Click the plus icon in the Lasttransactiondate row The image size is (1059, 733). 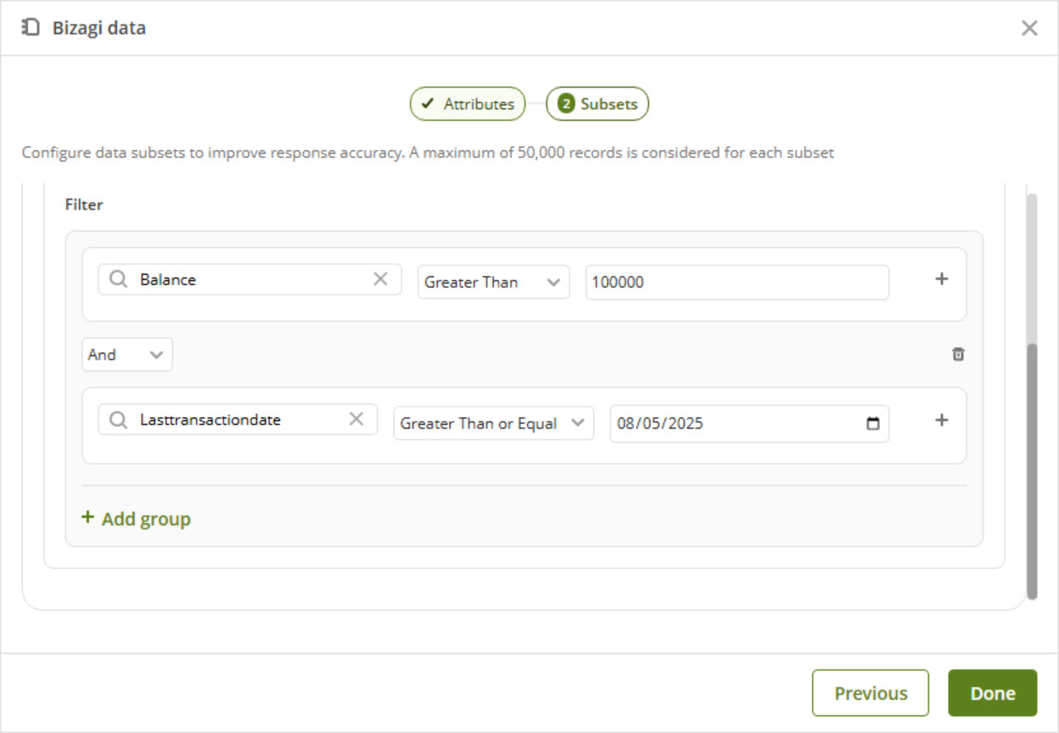941,420
